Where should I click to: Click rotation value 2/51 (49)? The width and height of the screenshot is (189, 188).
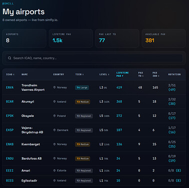click(172, 87)
